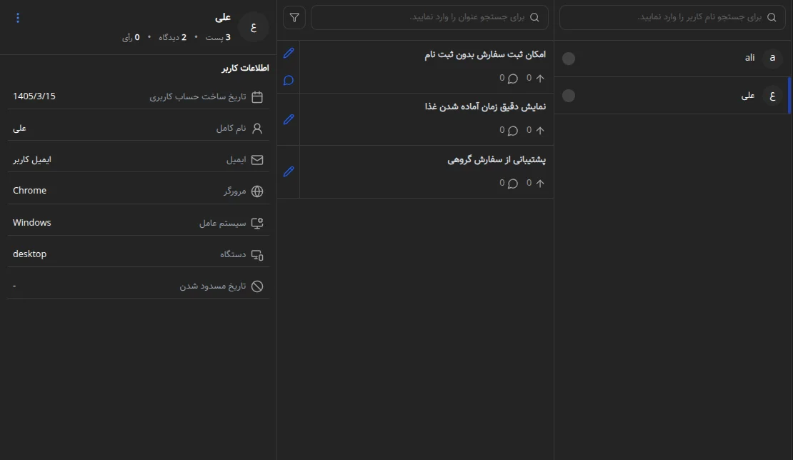Upvote arrow on 'پشتیبانی از سفارش گروهی'
Screen dimensions: 793x460
540,184
